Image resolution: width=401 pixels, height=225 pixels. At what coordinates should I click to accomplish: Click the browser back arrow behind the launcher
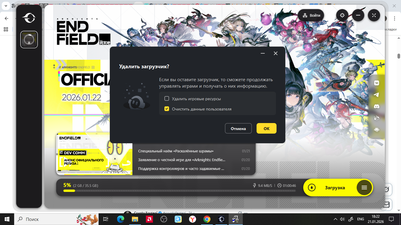[7, 18]
